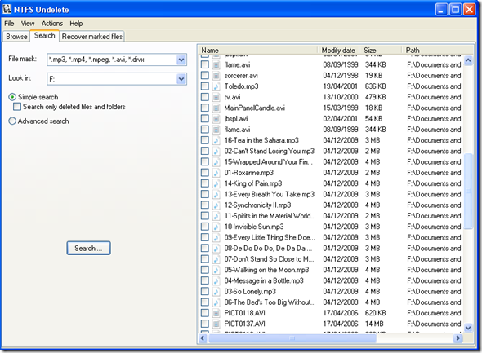The height and width of the screenshot is (353, 482).
Task: Click the music icon beside 03-So Lonely.mp3
Action: [216, 292]
